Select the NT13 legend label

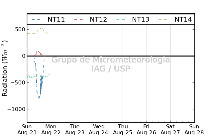141,19
